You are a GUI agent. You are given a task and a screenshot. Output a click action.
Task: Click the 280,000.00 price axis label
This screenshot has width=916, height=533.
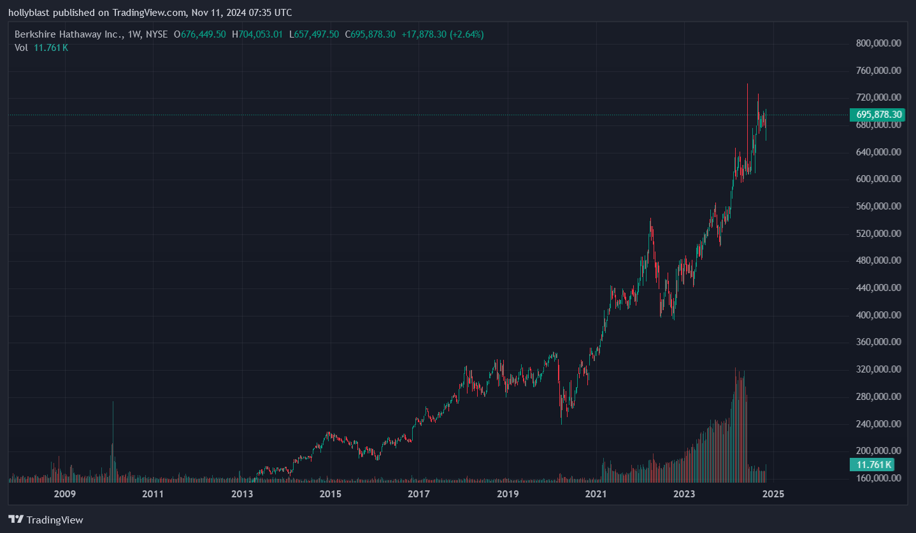coord(878,397)
